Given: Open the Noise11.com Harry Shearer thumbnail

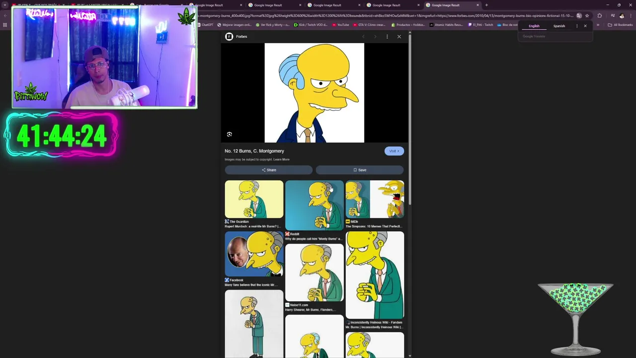Looking at the screenshot, I should point(315,272).
